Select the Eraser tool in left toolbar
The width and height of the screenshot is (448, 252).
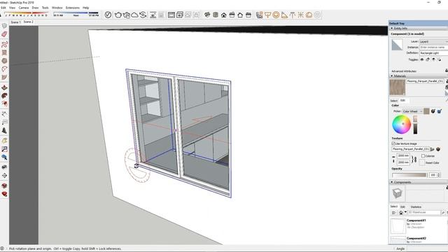4,34
